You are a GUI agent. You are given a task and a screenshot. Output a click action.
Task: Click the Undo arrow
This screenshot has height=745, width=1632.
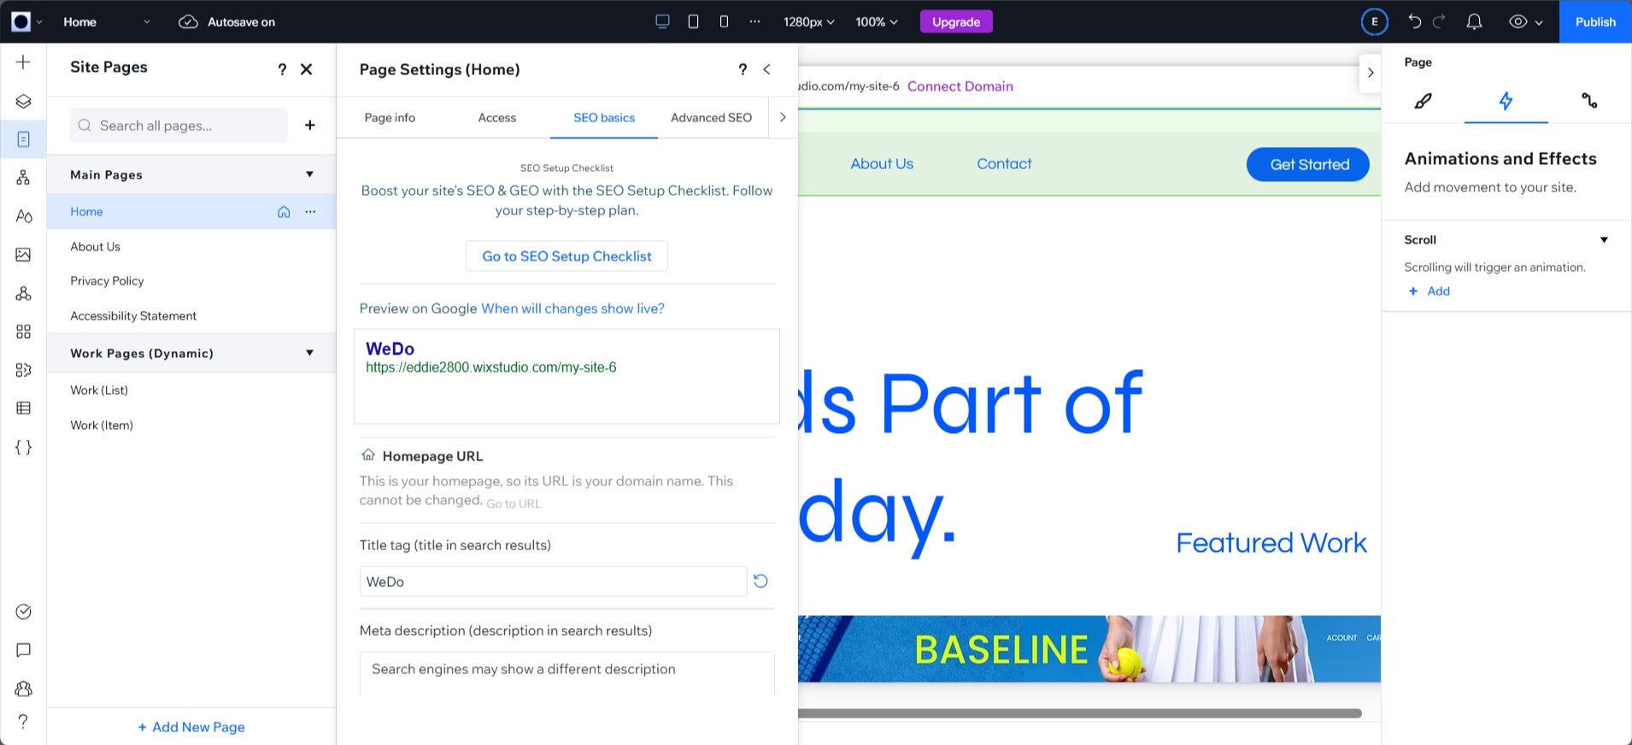1415,21
